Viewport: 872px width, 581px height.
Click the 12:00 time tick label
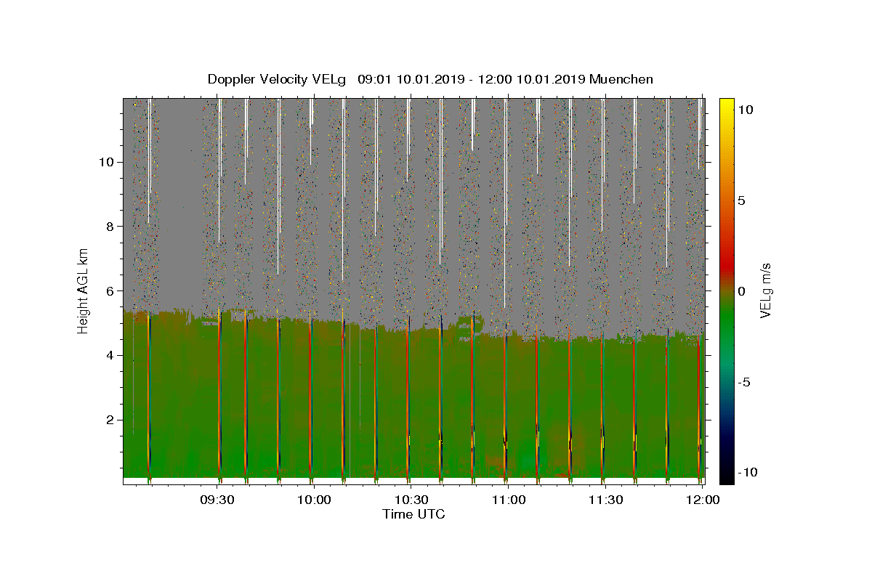(703, 500)
